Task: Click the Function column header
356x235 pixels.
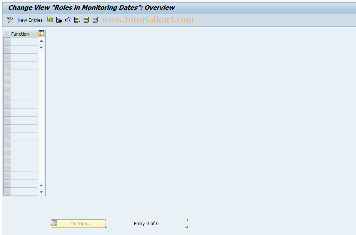Action: coord(24,34)
